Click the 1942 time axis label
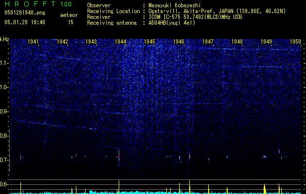 pos(62,41)
